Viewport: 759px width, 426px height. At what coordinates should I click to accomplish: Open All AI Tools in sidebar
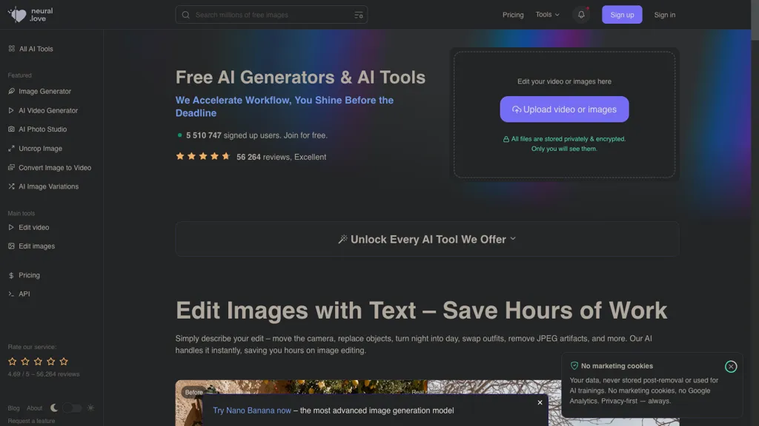pyautogui.click(x=36, y=49)
